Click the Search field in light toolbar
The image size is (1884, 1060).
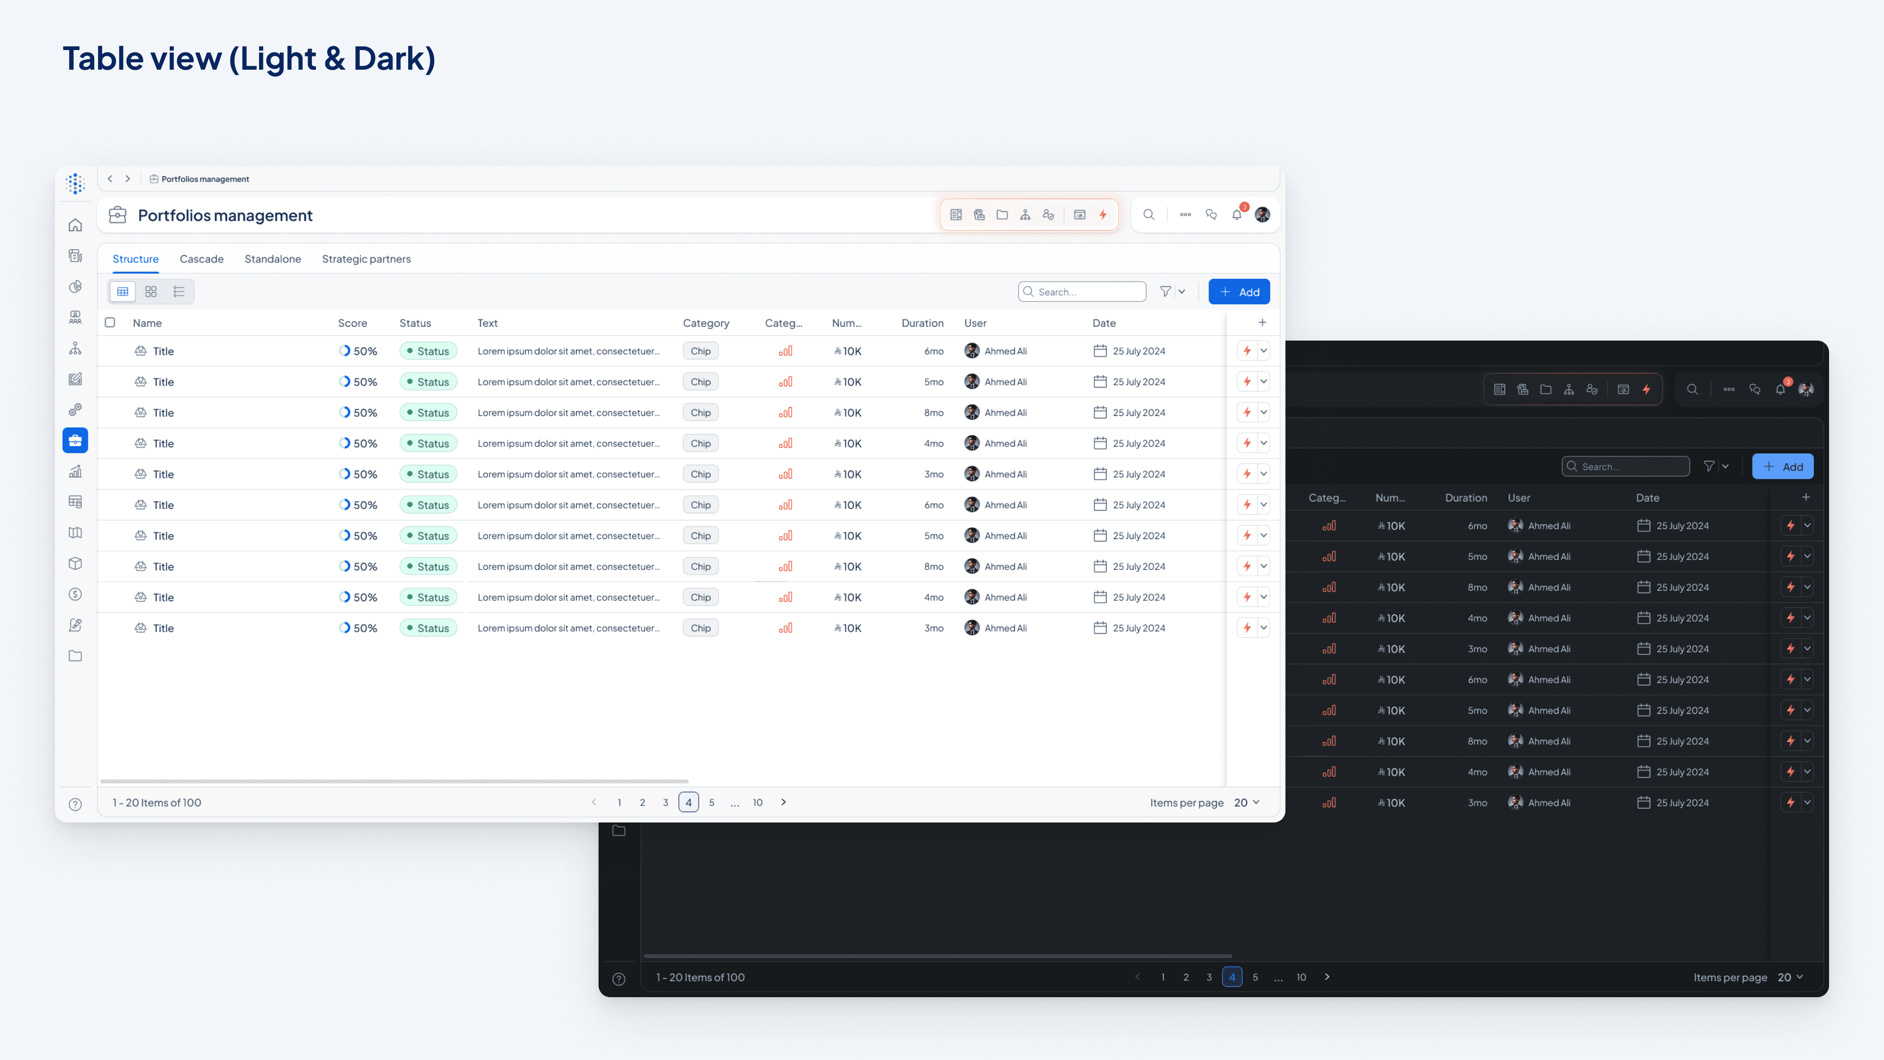point(1082,292)
